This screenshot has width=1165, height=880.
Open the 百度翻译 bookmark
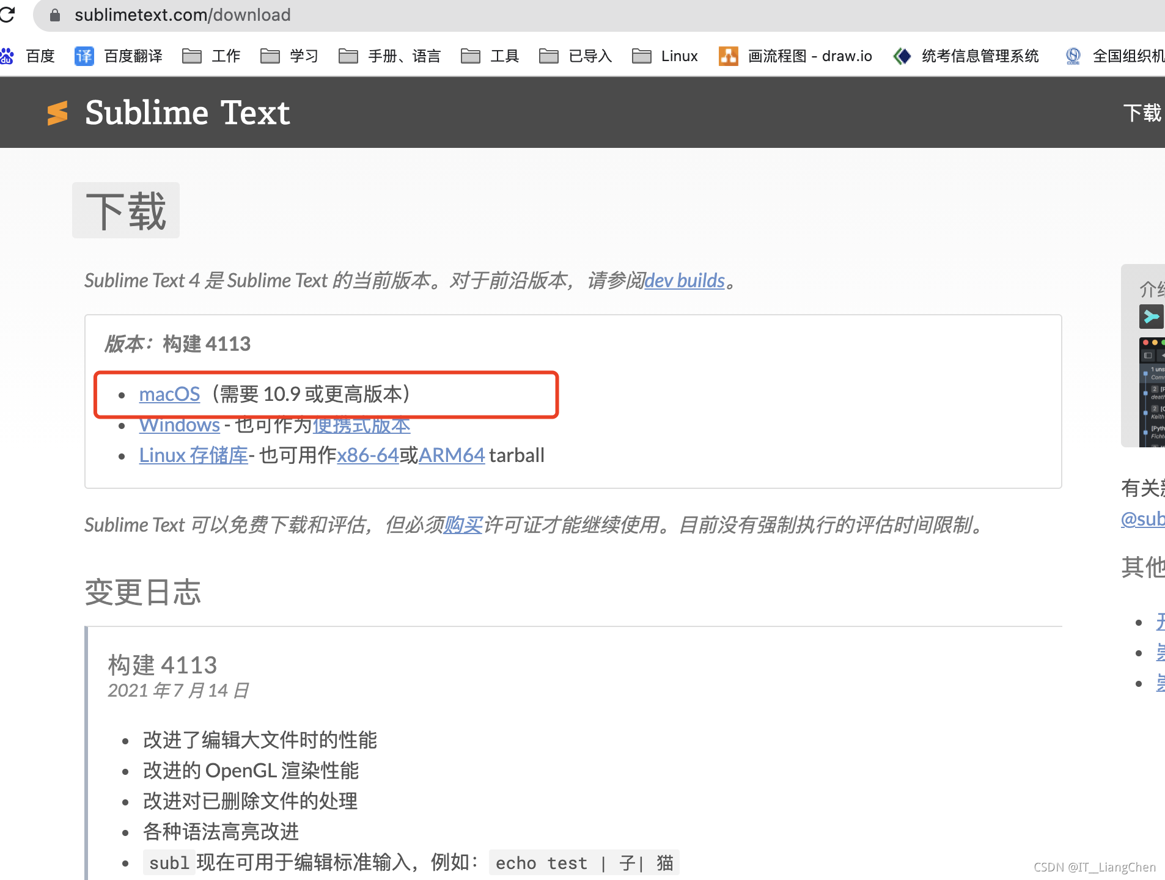tap(119, 56)
